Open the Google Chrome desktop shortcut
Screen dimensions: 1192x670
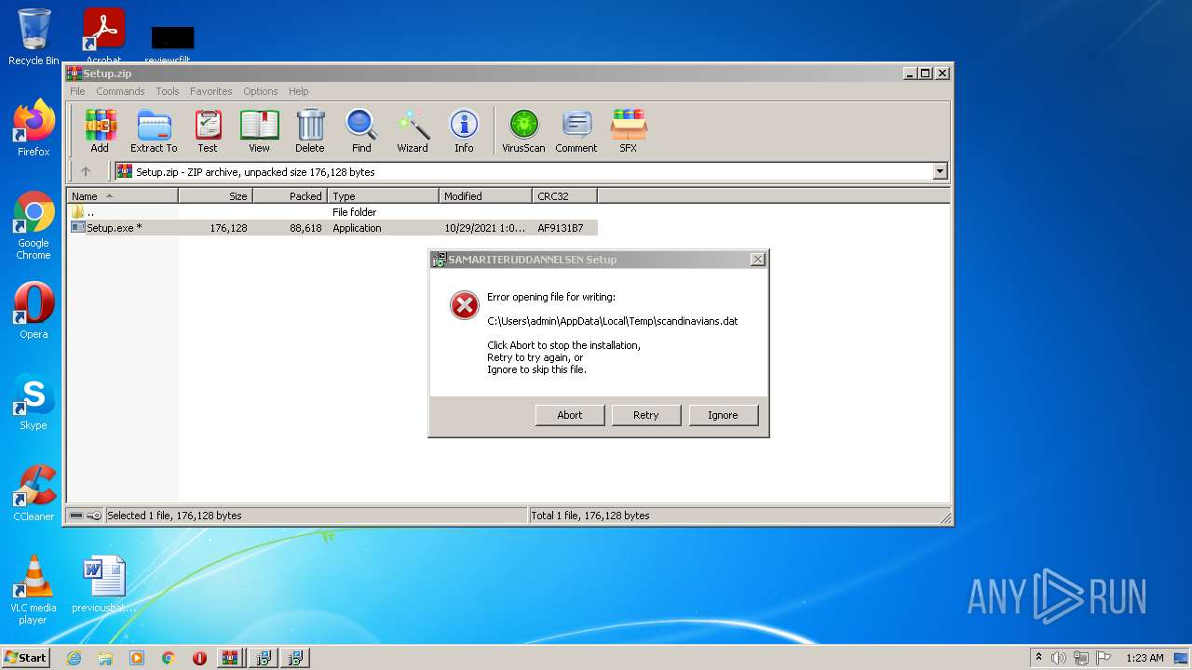tap(34, 225)
